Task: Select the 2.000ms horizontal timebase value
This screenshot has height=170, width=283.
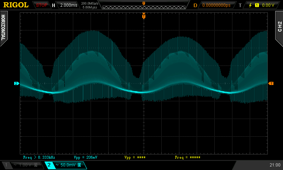Action: (x=68, y=5)
